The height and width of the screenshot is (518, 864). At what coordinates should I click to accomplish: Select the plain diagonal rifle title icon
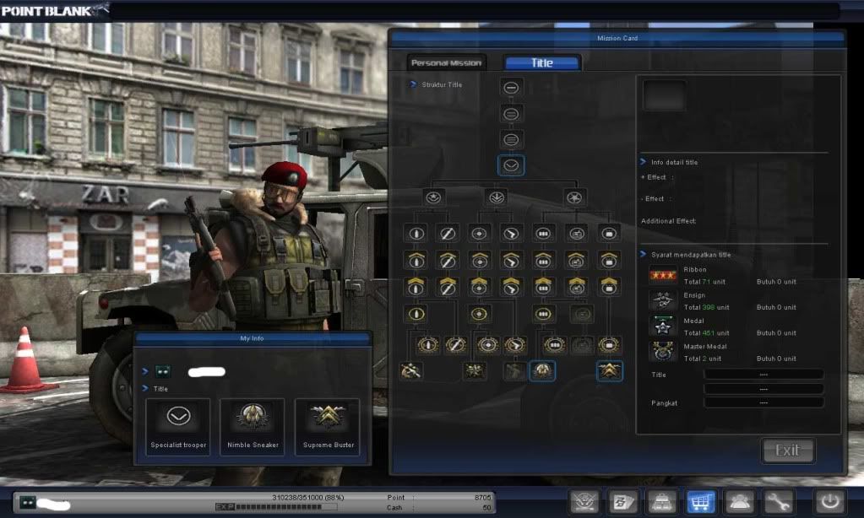(x=448, y=234)
